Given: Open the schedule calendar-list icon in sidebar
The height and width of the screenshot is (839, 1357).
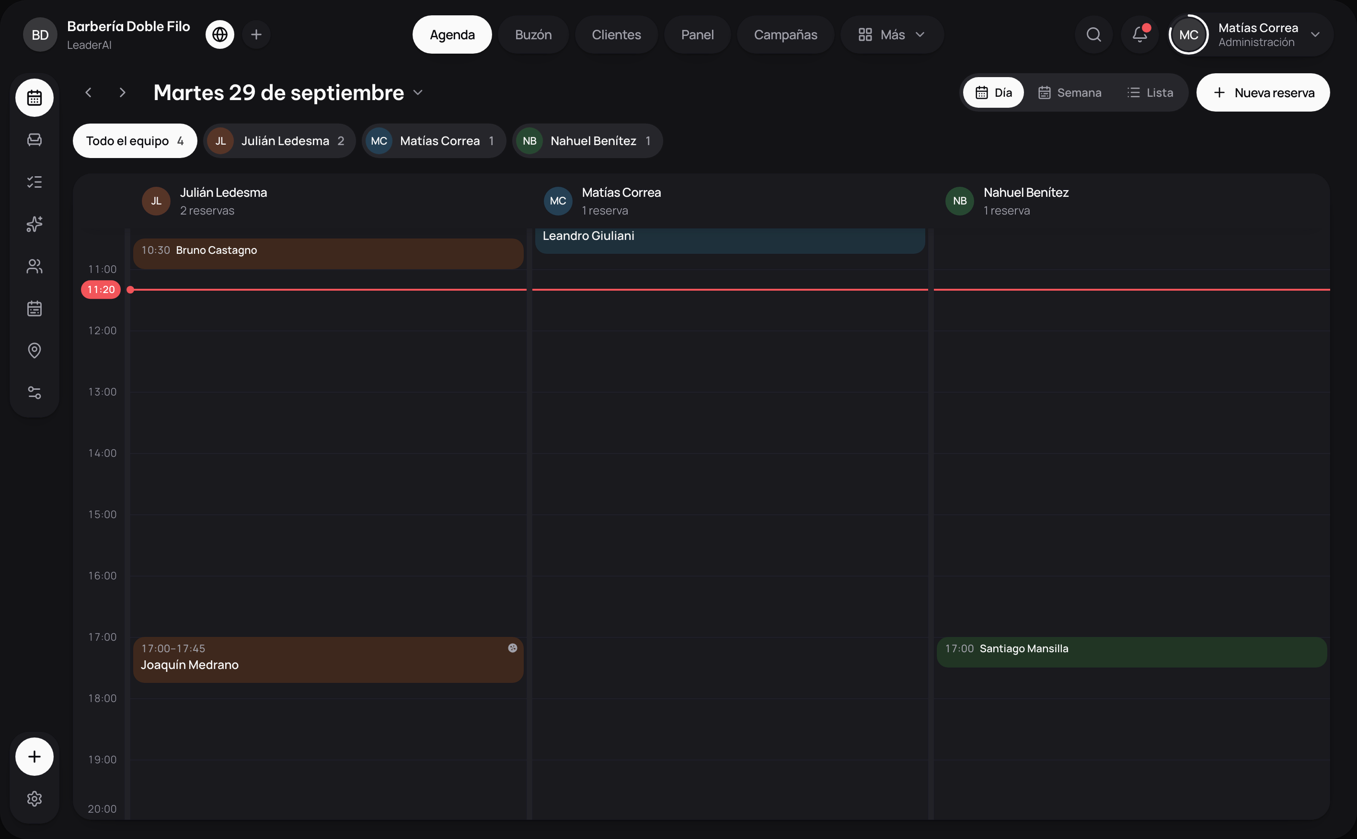Looking at the screenshot, I should pos(34,308).
